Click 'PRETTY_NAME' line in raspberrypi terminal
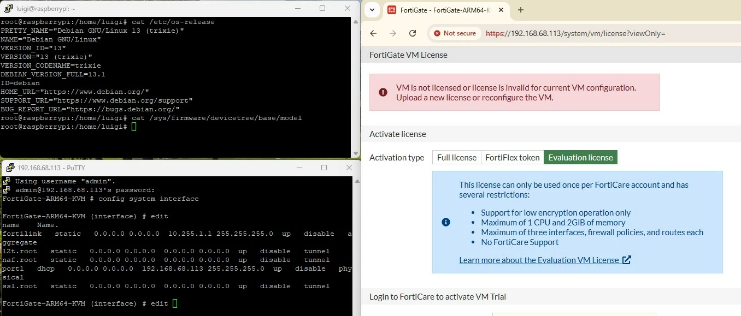 (92, 31)
